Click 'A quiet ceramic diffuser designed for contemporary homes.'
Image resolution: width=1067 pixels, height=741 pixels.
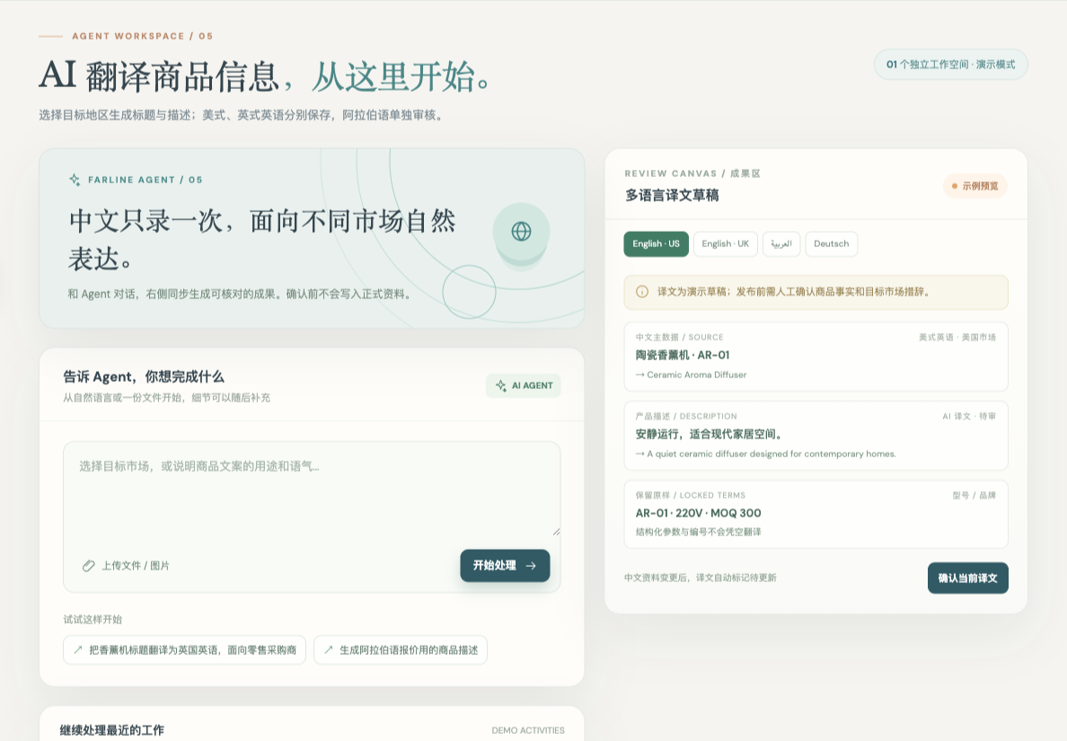coord(771,454)
